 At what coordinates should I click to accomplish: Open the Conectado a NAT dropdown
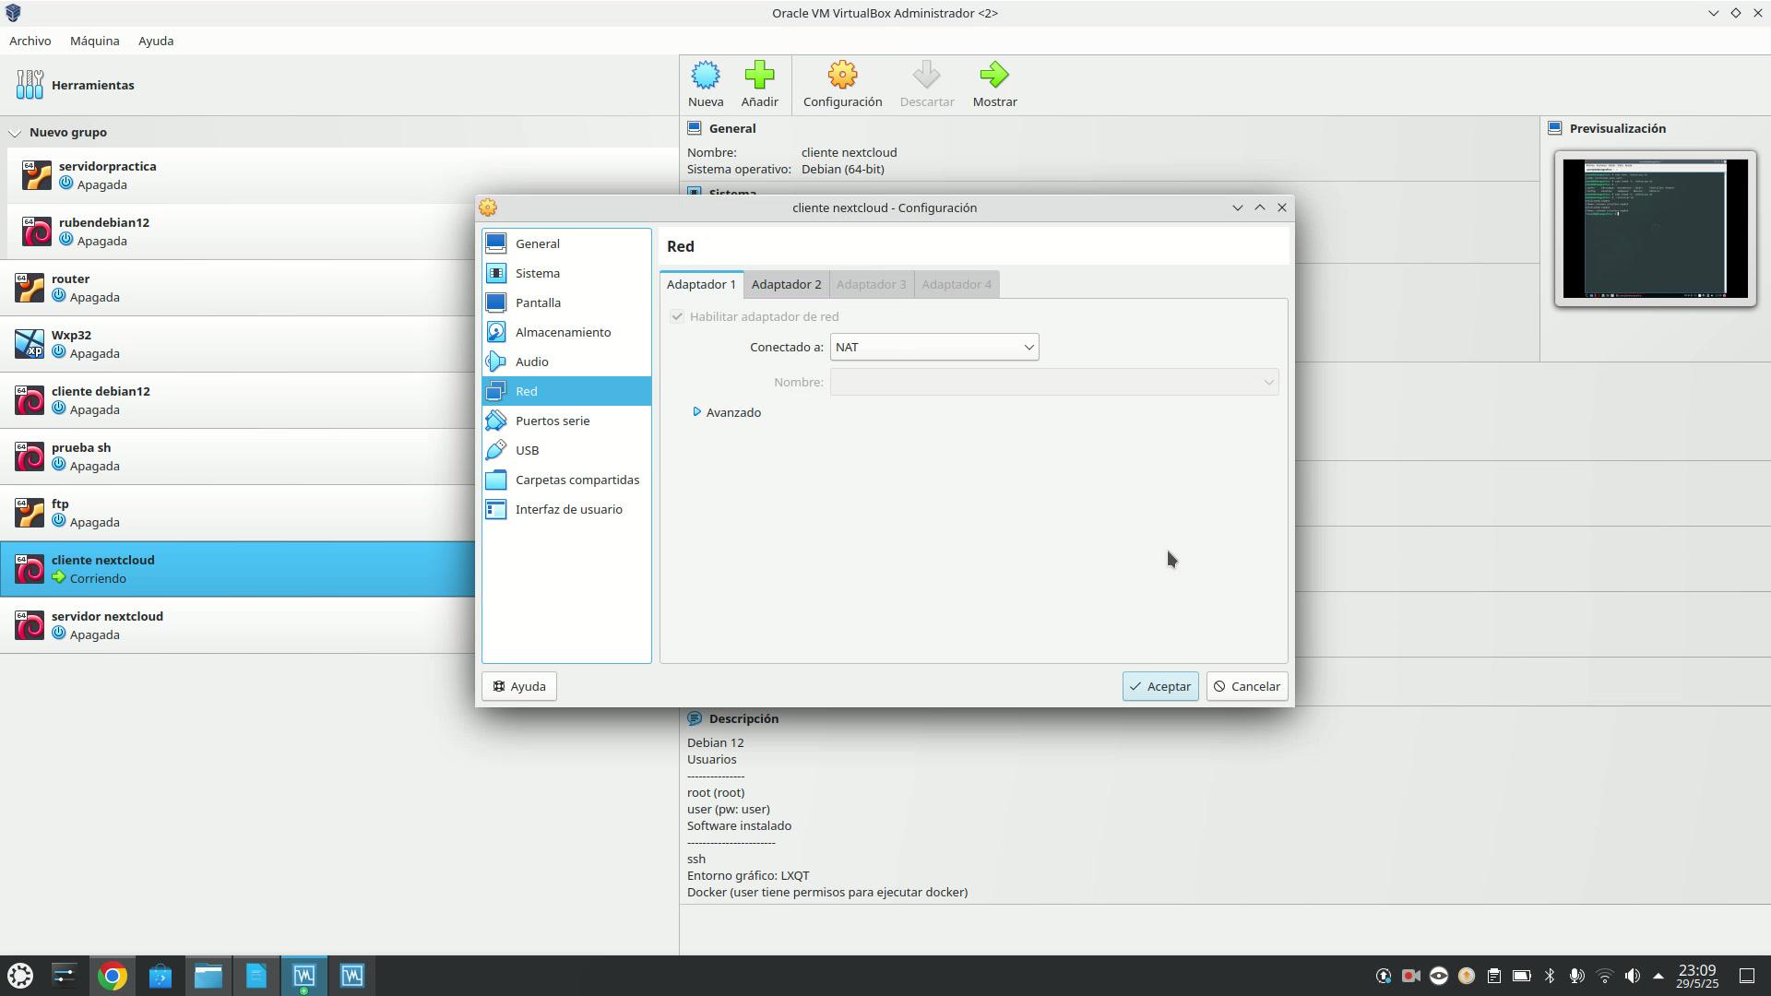[933, 347]
